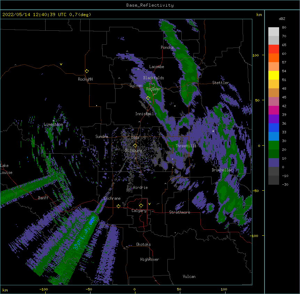Pick the red 65 dBZ legend swatch
This screenshot has height=294, width=300.
point(274,49)
